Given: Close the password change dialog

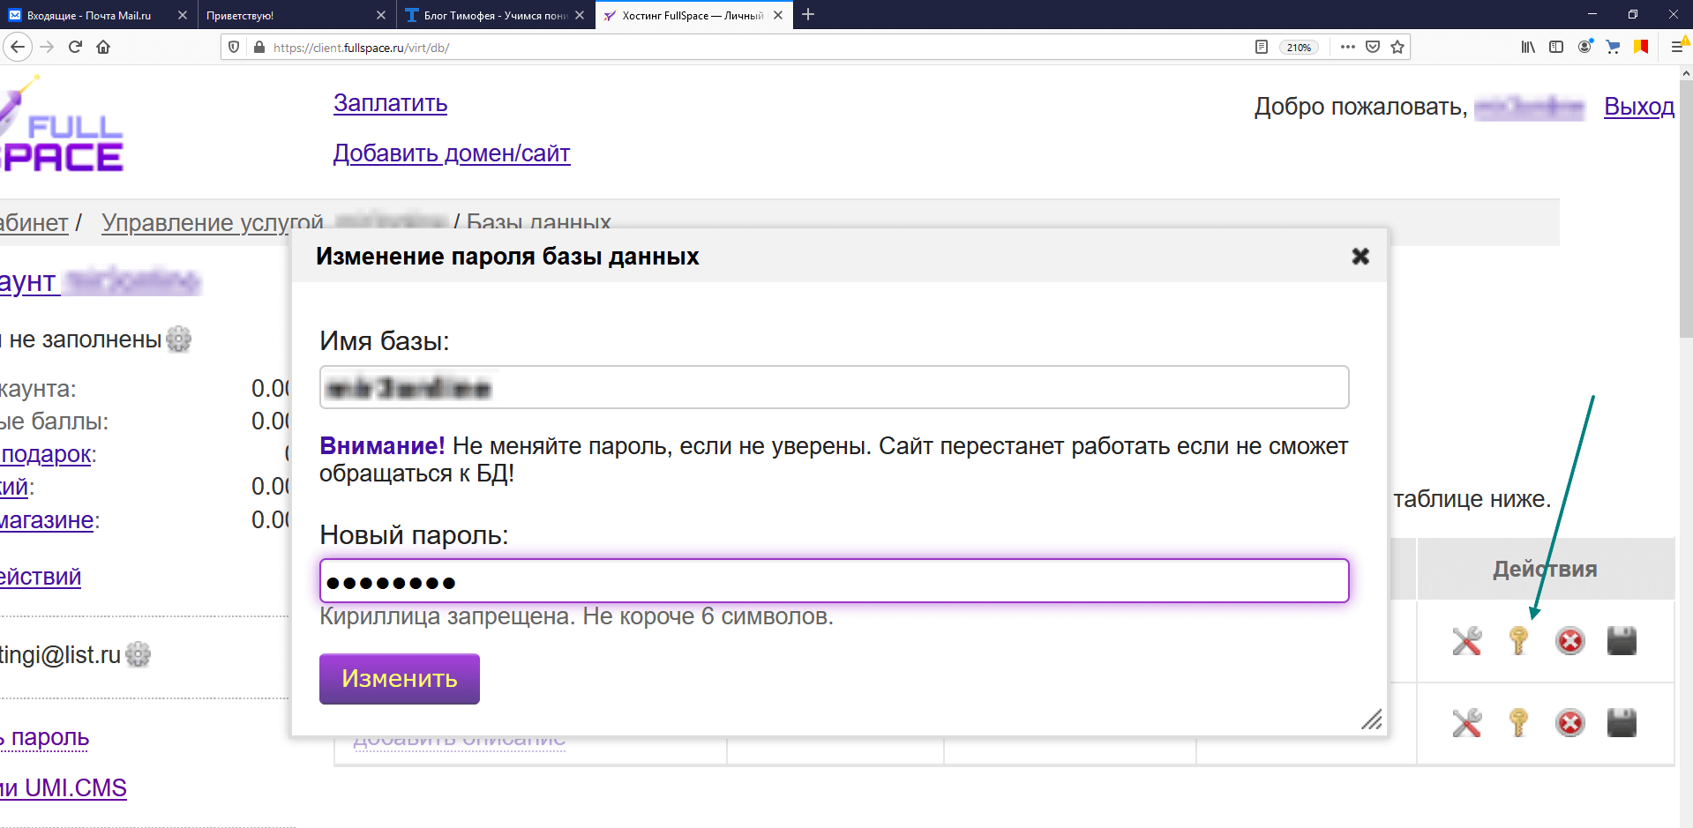Looking at the screenshot, I should (1360, 257).
